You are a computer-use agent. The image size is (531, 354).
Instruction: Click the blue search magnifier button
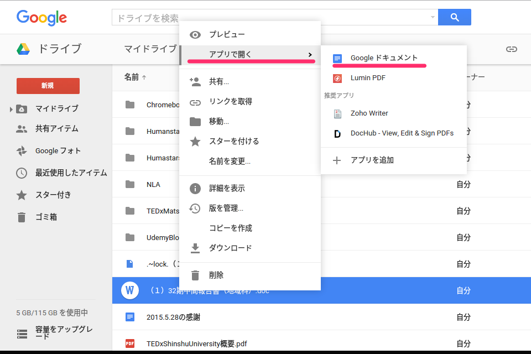pyautogui.click(x=455, y=17)
